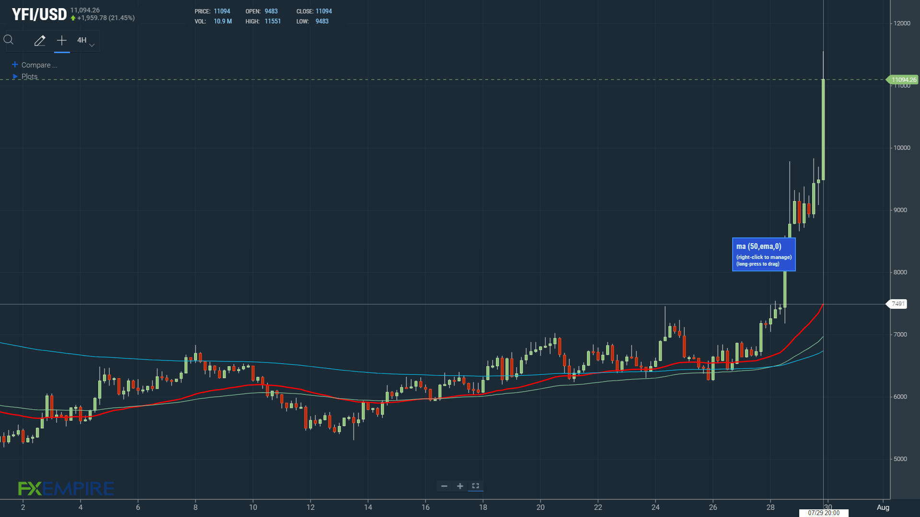920x517 pixels.
Task: Click the 7491 crosshair price label
Action: 897,304
